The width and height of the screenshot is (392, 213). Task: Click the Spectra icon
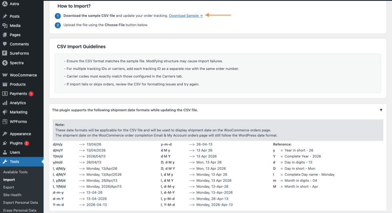pyautogui.click(x=5, y=63)
